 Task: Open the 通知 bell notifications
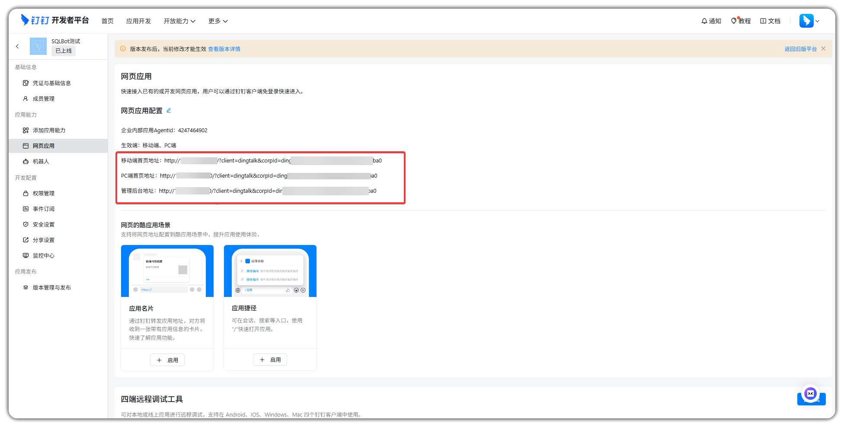711,21
